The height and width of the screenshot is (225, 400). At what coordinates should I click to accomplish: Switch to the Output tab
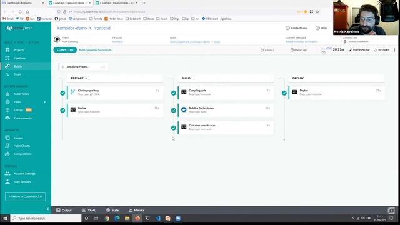click(x=64, y=210)
